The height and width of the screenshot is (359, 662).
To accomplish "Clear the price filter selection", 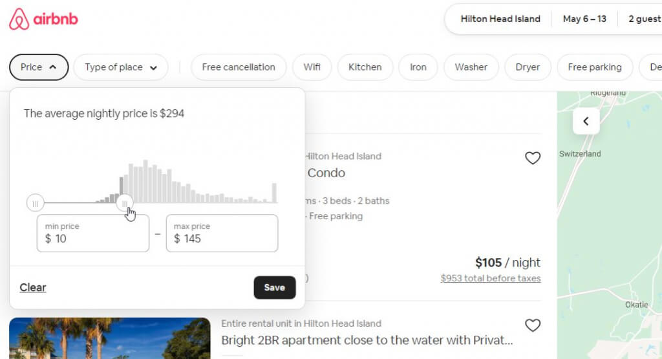I will [x=33, y=288].
